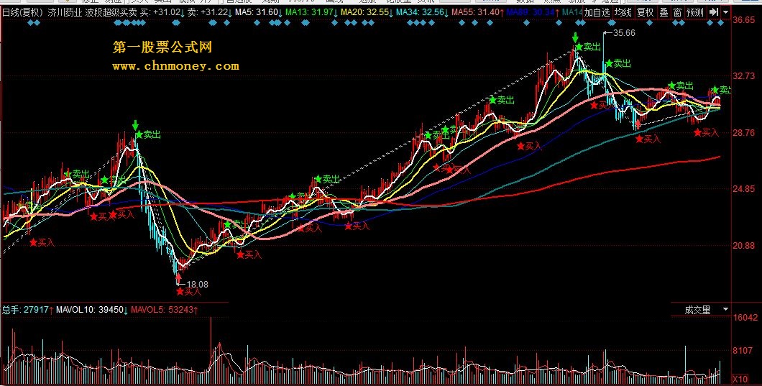762x386 pixels.
Task: Click the 加自选 button
Action: coord(597,12)
